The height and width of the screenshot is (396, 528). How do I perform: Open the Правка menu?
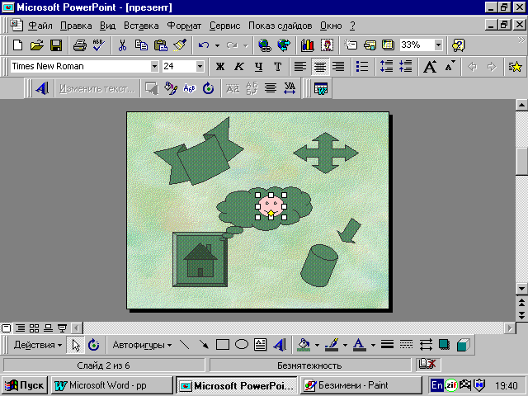[76, 26]
